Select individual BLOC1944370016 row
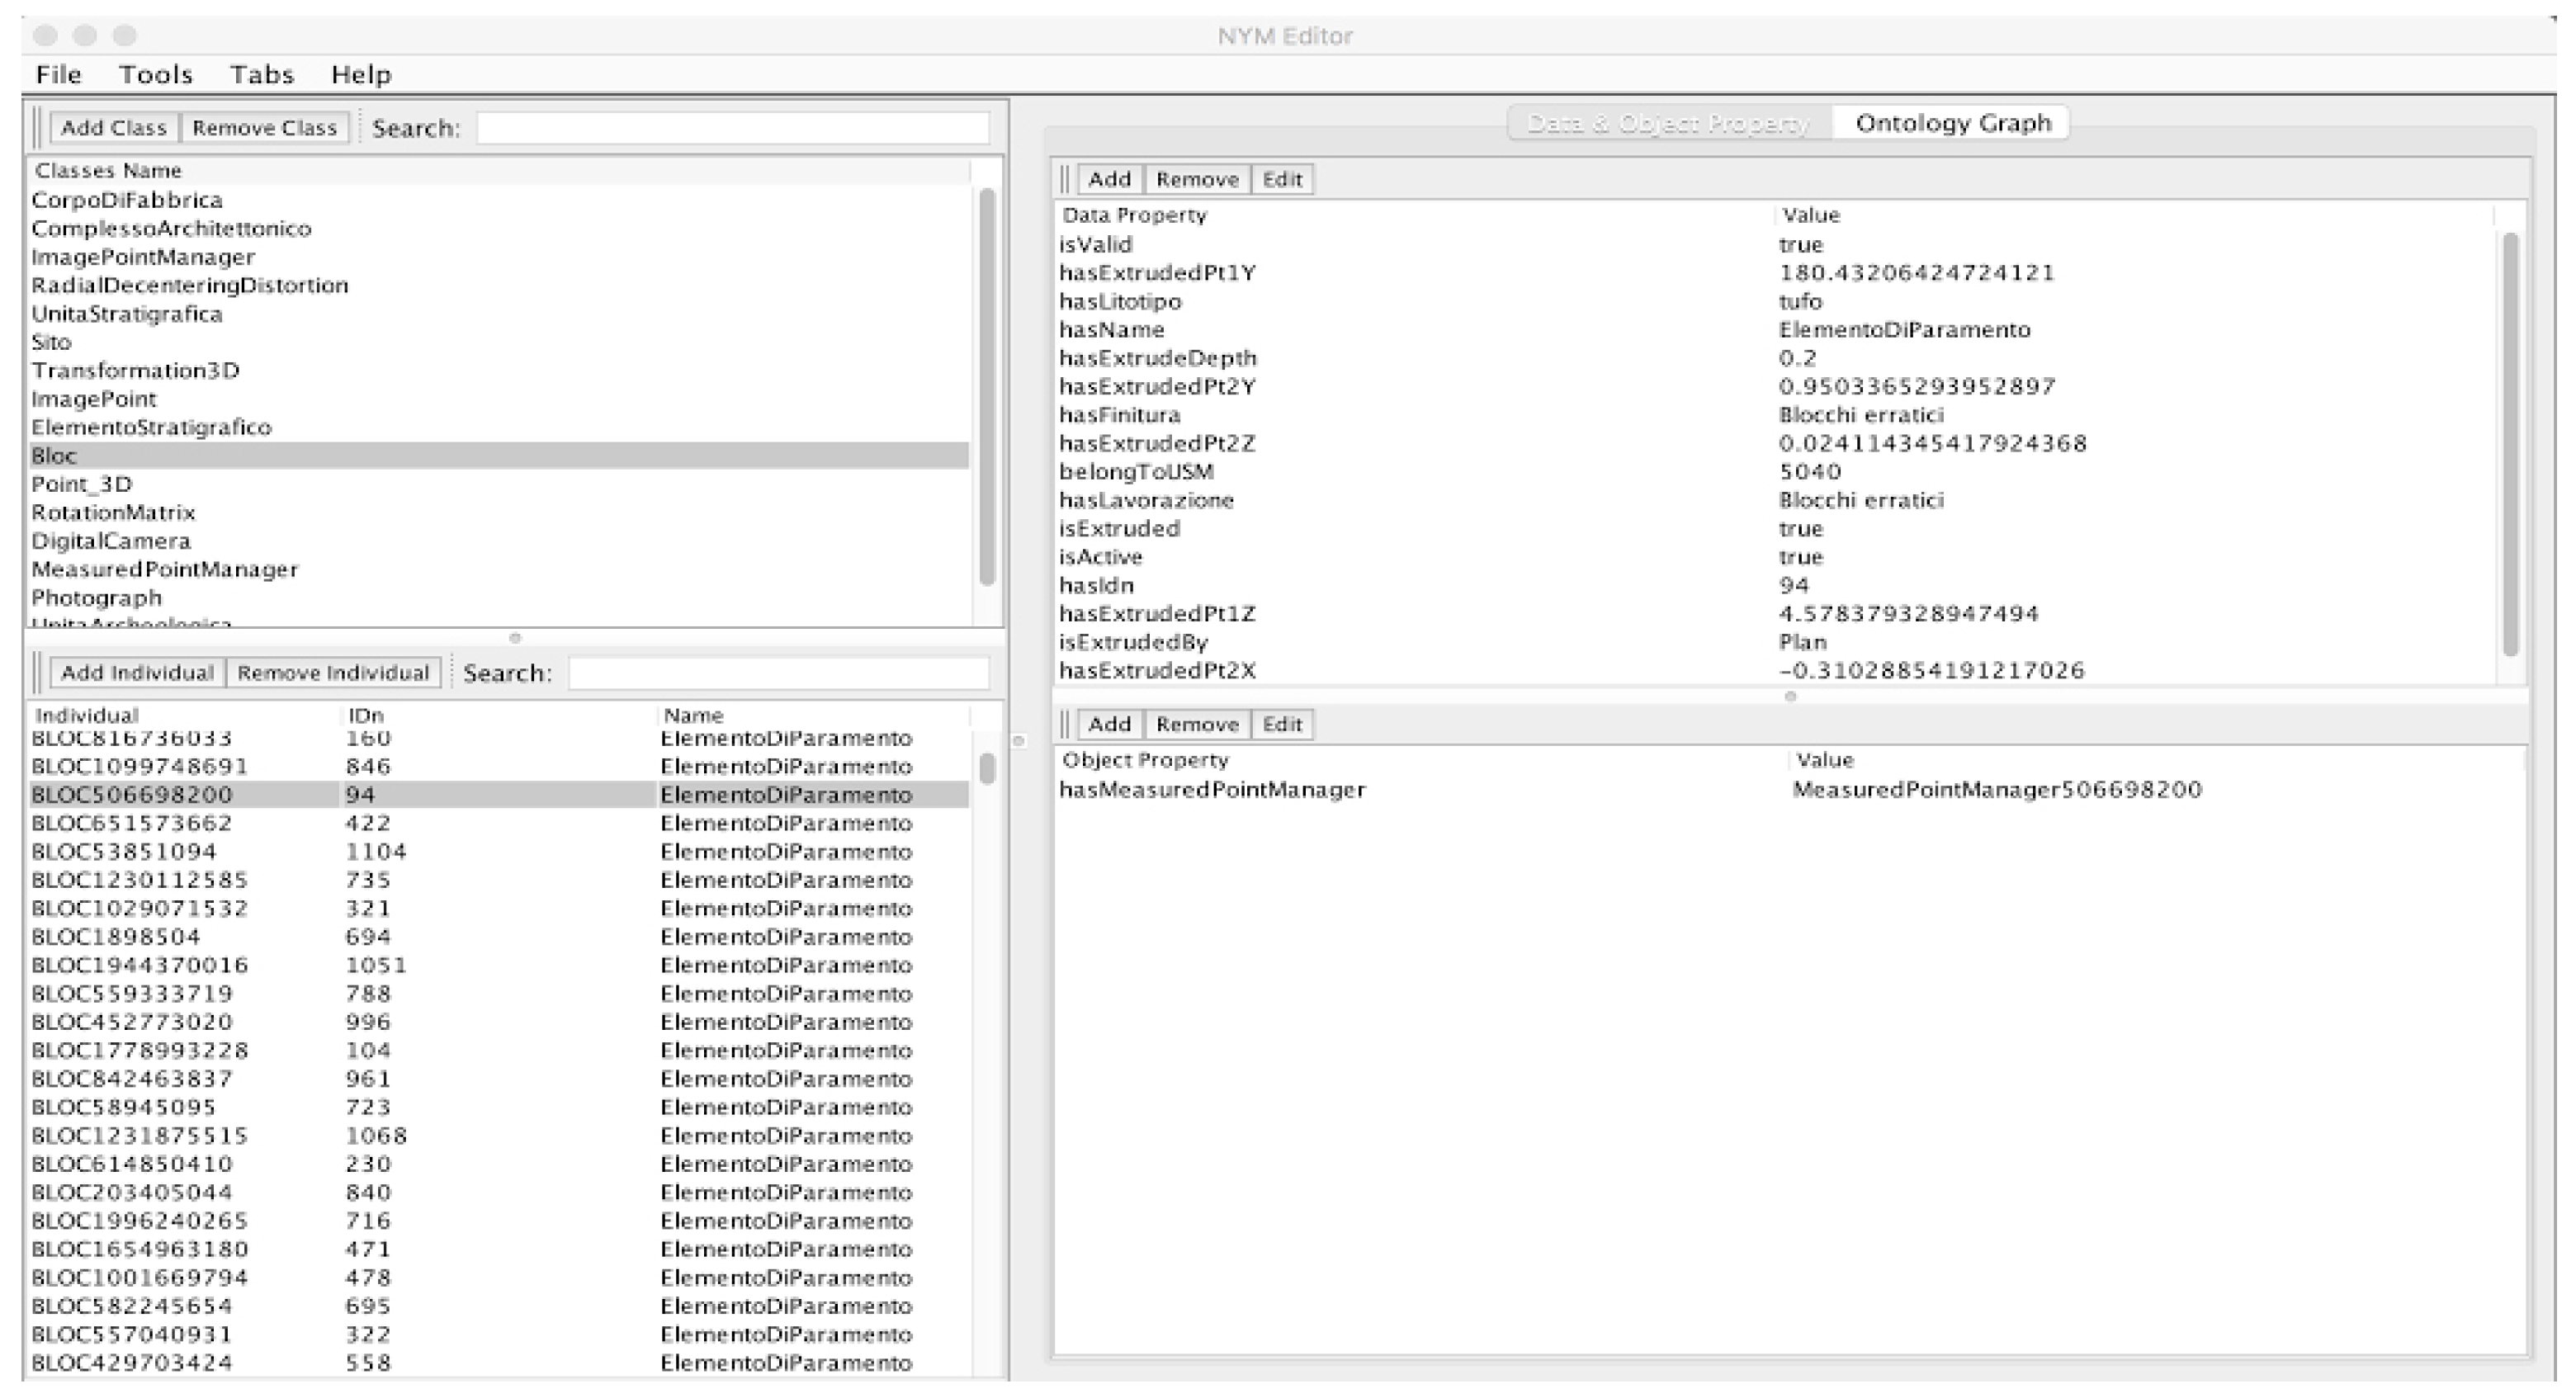Screen dimensions: 2576x1398 (140, 966)
